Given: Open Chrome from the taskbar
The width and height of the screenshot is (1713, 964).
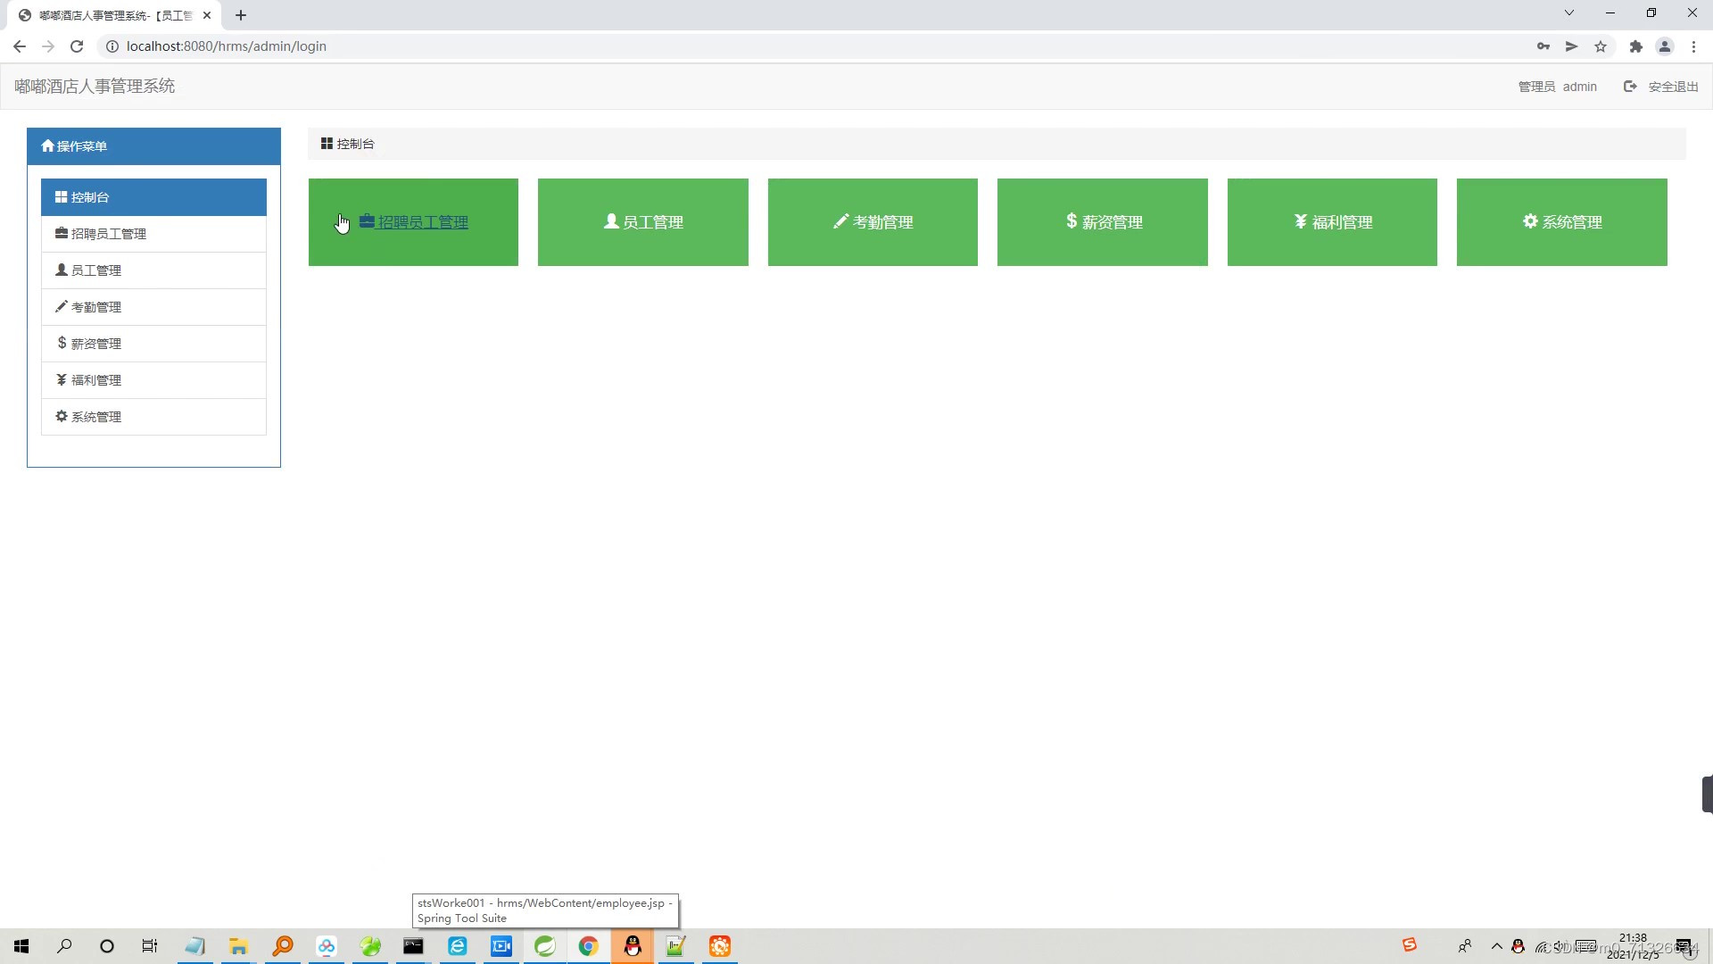Looking at the screenshot, I should pos(588,945).
